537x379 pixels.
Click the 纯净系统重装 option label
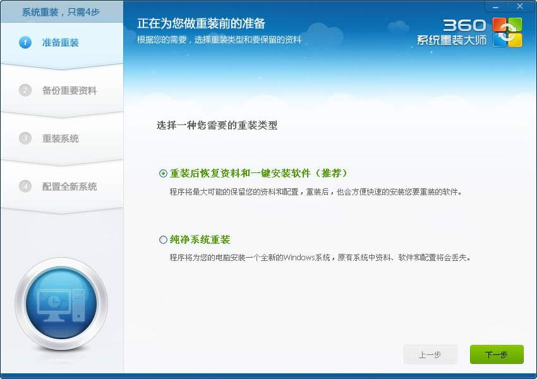pyautogui.click(x=200, y=240)
